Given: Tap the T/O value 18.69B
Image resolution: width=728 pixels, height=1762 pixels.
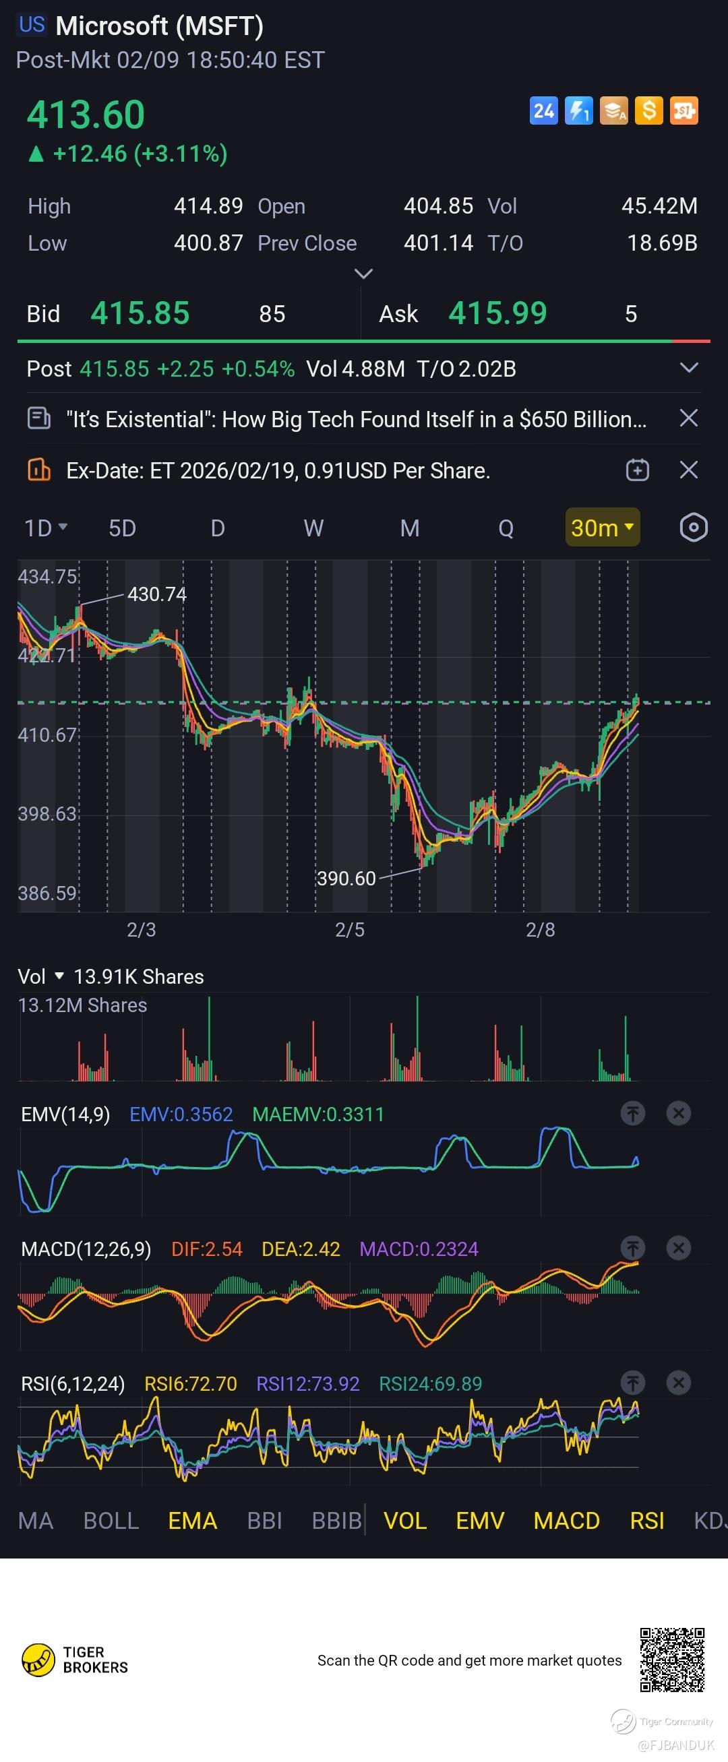Looking at the screenshot, I should pyautogui.click(x=663, y=243).
